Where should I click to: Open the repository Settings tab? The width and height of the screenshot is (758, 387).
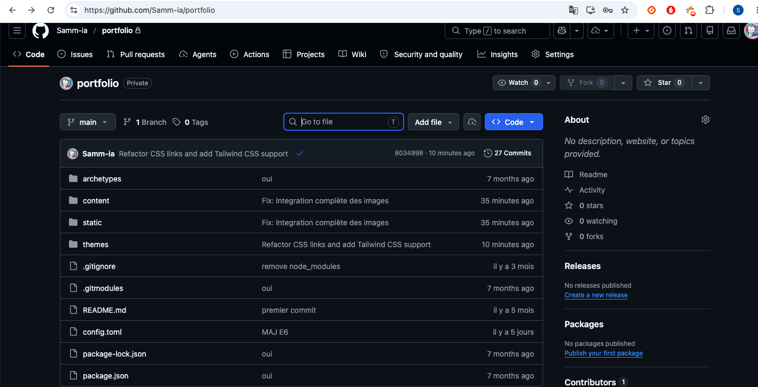coord(553,54)
